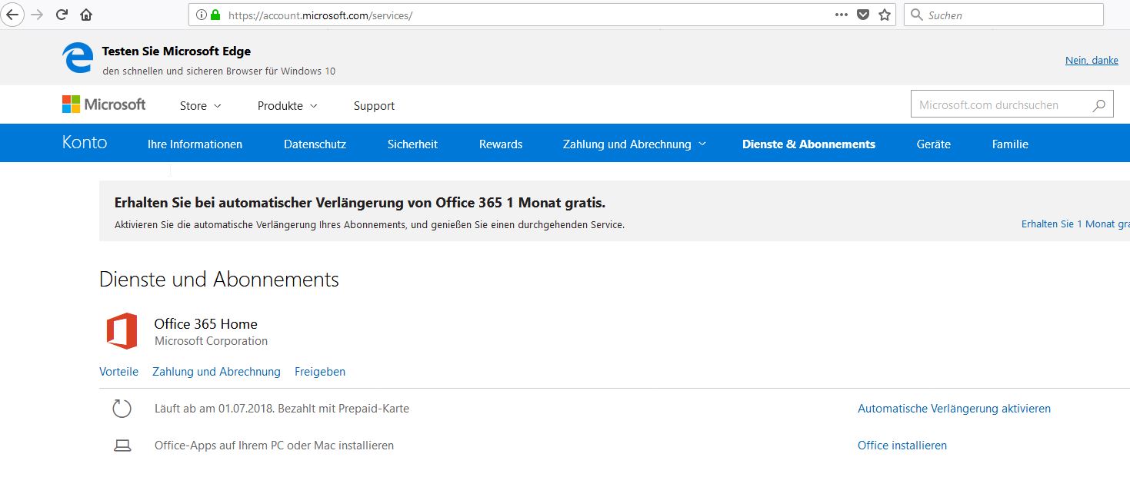Click the browser forward arrow button
Viewport: 1130px width, 487px height.
pyautogui.click(x=36, y=15)
